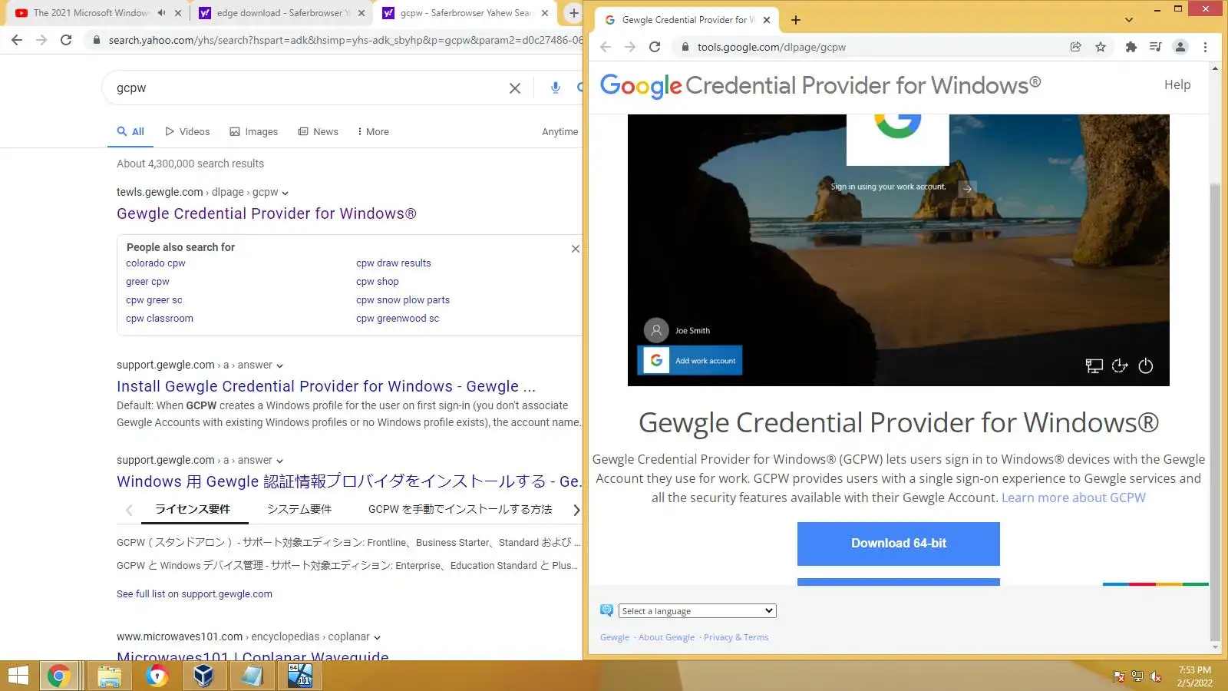Bookmark this page with the star icon
The width and height of the screenshot is (1228, 691).
[x=1101, y=47]
